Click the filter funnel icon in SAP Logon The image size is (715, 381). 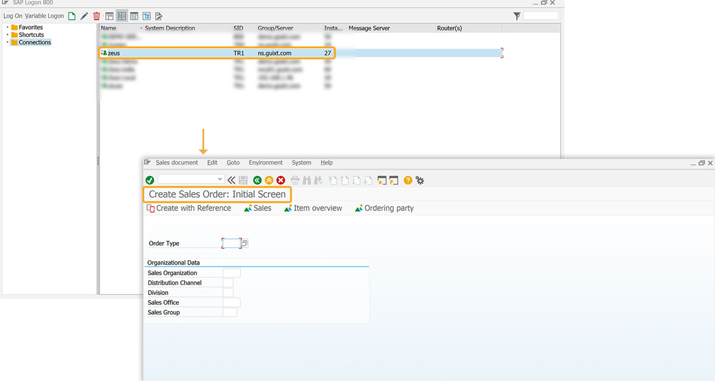click(517, 16)
